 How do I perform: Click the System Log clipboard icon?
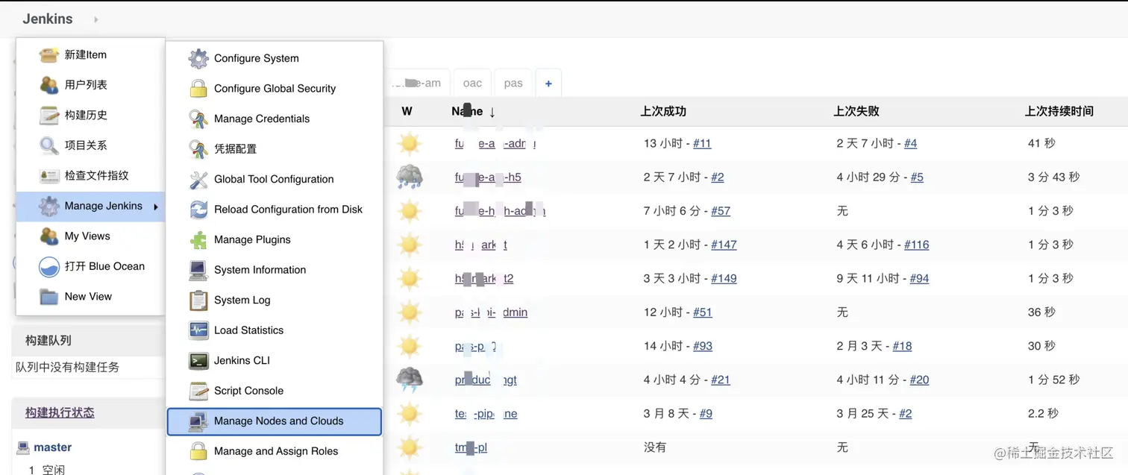coord(198,300)
